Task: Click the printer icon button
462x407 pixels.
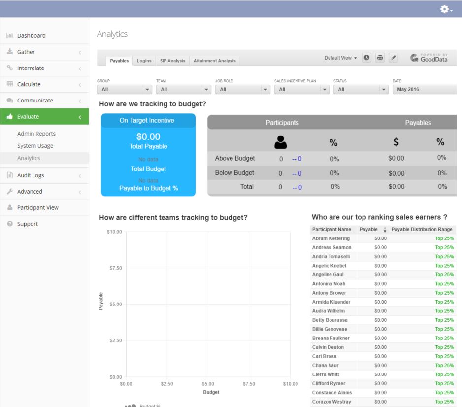Action: click(380, 58)
